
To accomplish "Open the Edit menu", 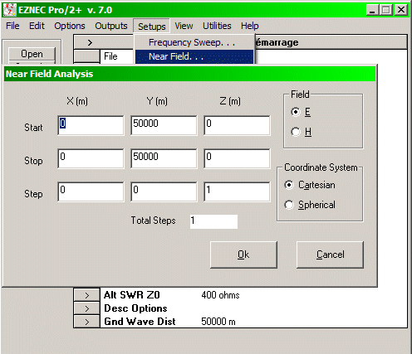I will point(37,26).
